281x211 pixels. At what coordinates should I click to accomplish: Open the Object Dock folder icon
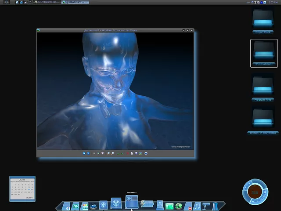pos(264,19)
